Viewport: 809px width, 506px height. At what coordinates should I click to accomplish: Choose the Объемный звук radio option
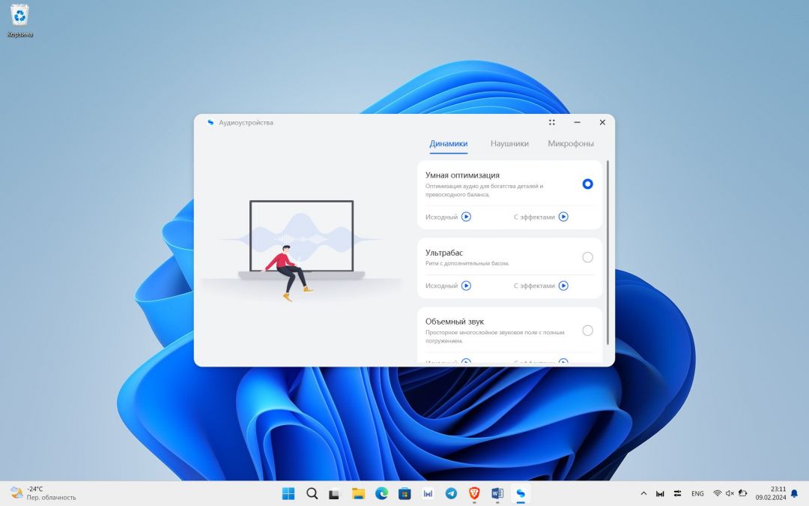pos(588,331)
